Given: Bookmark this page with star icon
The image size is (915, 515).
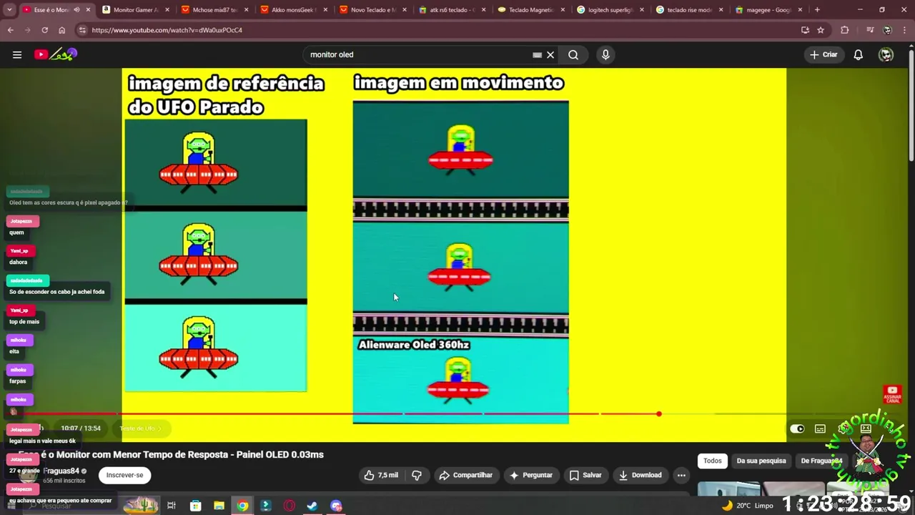Looking at the screenshot, I should tap(821, 30).
